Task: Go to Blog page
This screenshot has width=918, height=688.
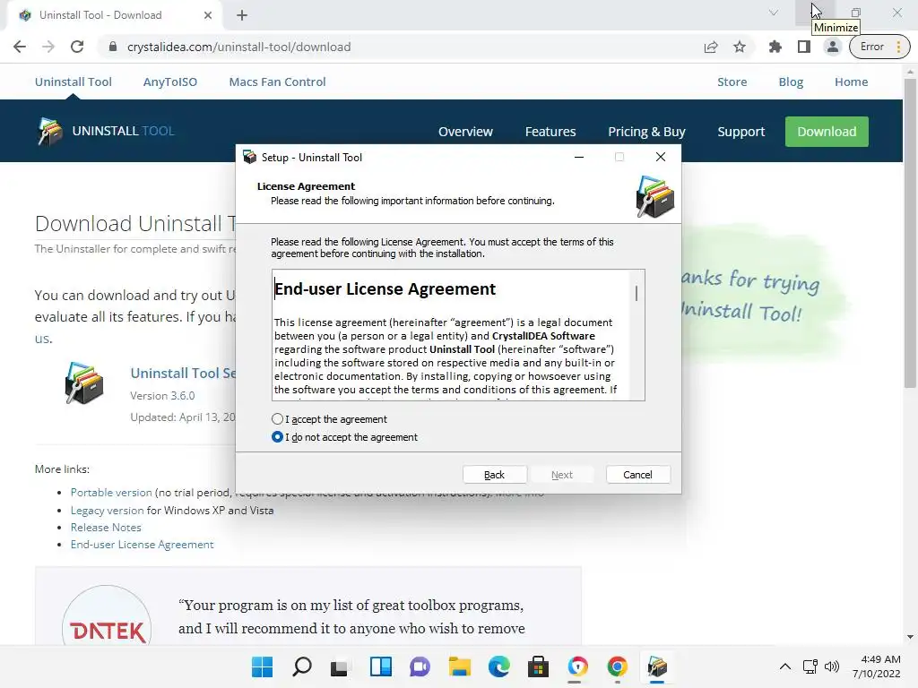Action: (791, 82)
